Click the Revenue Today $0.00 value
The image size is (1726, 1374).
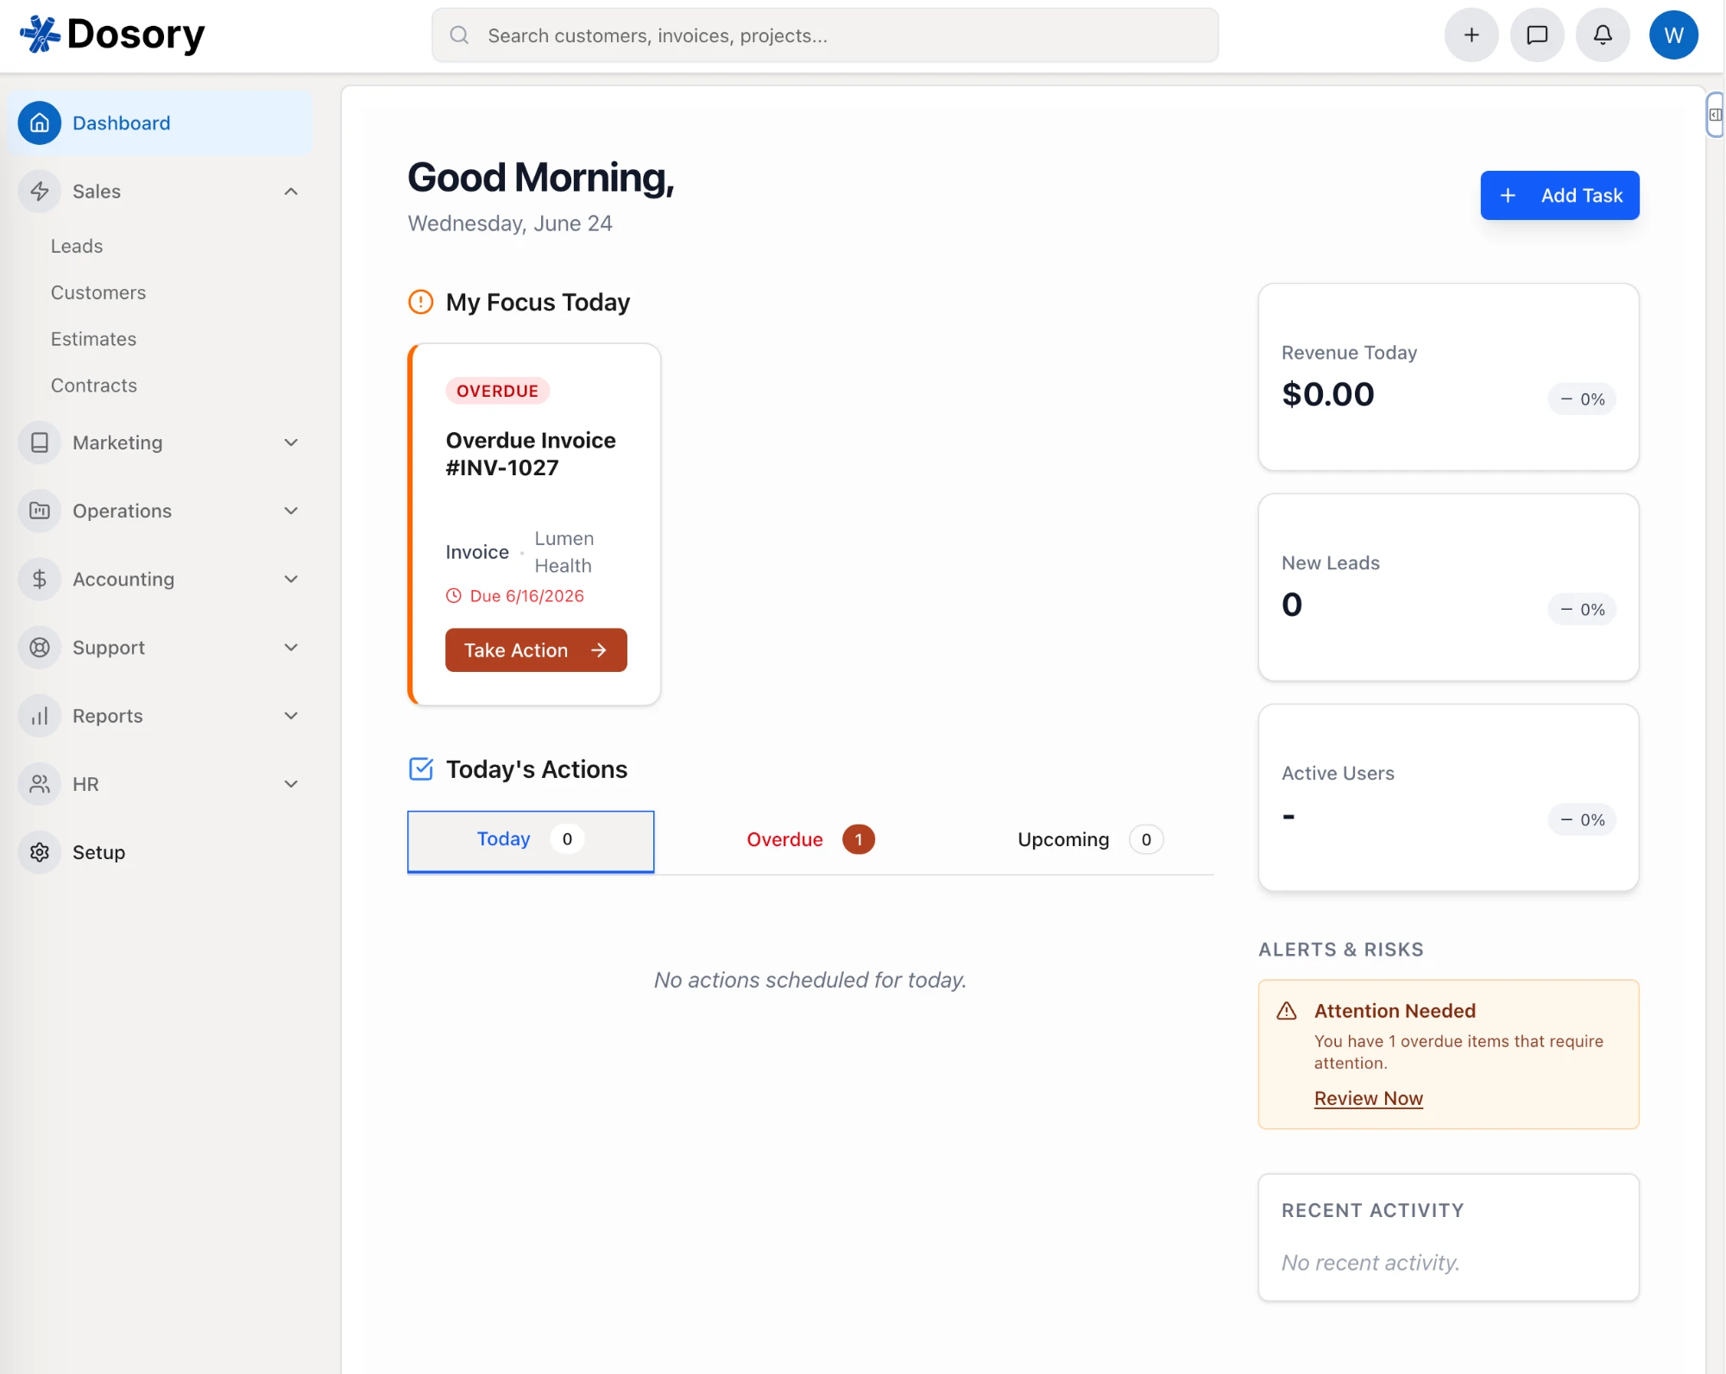pos(1328,394)
